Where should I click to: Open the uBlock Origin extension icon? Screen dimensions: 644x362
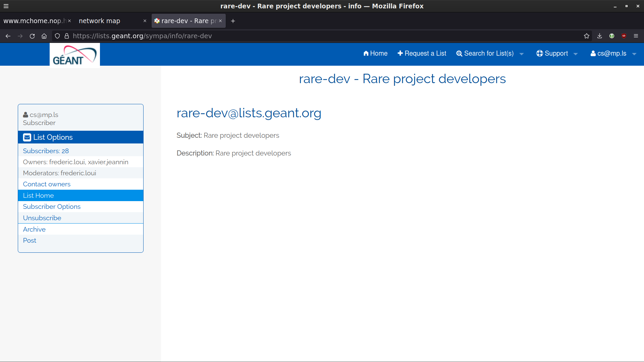pos(624,36)
